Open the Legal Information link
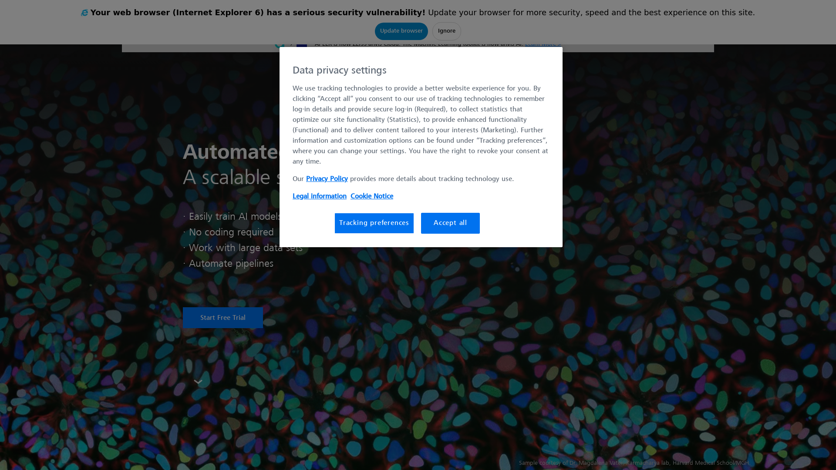Screen dimensions: 836x470 tap(319, 196)
